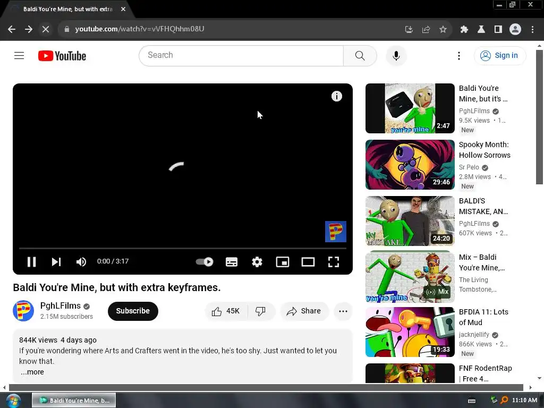The height and width of the screenshot is (408, 544).
Task: Expand description with ...more
Action: click(32, 372)
